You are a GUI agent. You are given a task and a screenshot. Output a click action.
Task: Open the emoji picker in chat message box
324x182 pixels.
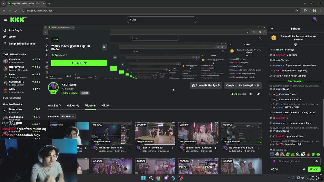(316, 161)
